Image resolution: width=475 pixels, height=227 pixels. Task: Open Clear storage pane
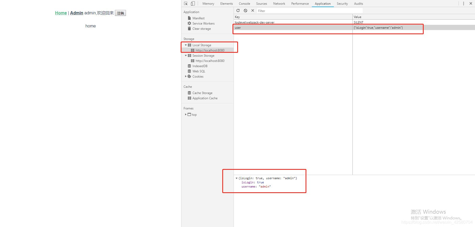click(202, 28)
